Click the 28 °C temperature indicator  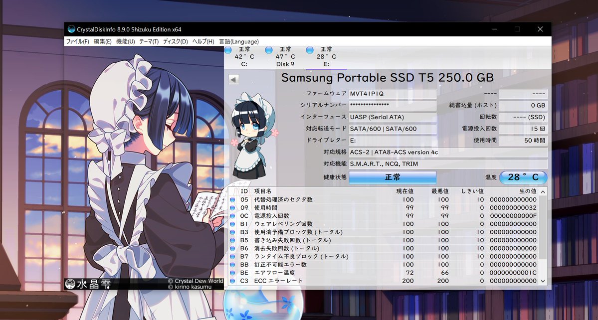pyautogui.click(x=523, y=177)
